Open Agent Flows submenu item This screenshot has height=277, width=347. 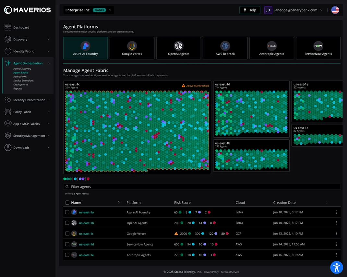[x=20, y=77]
